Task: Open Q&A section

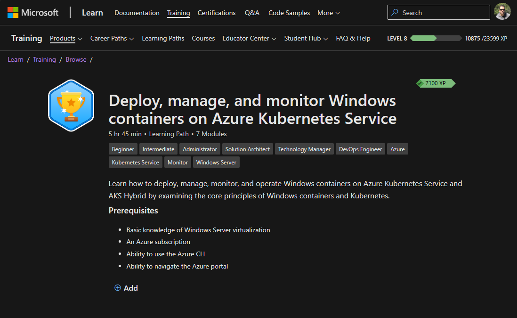Action: click(252, 13)
